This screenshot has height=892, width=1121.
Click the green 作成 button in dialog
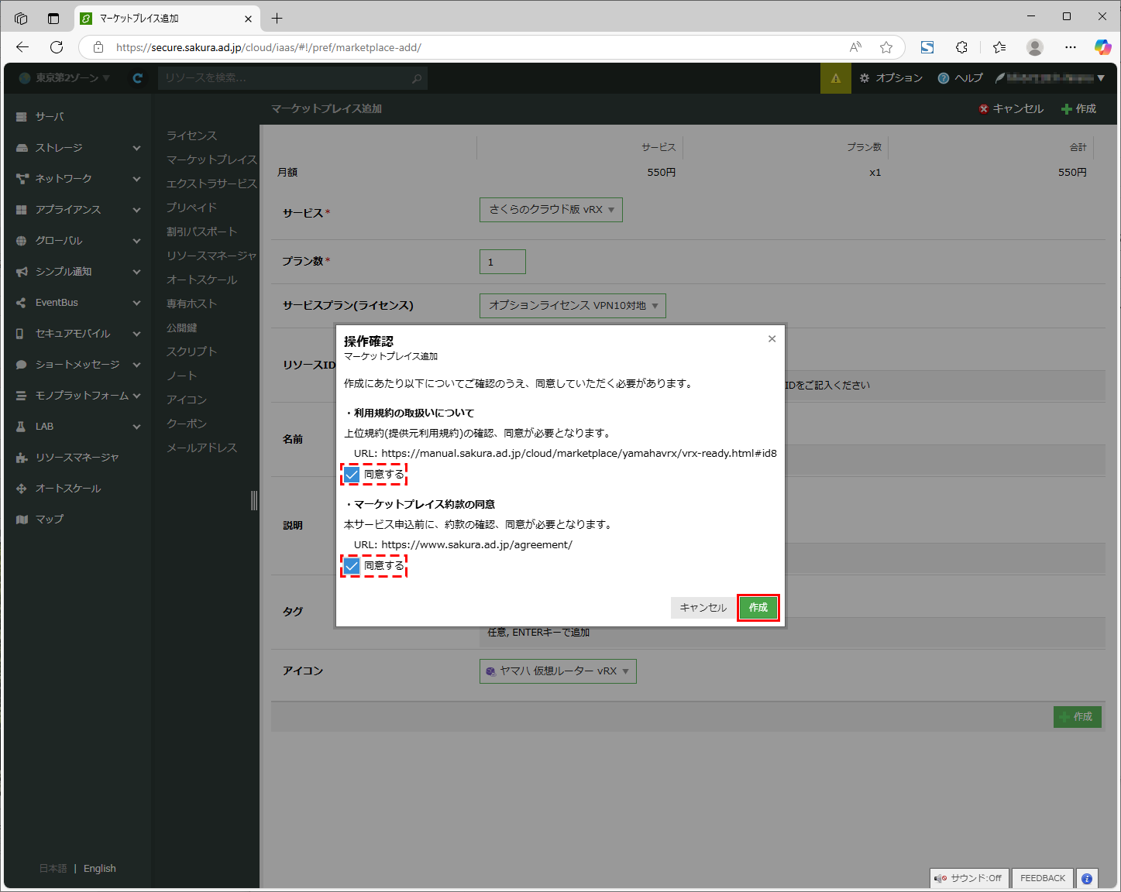click(x=758, y=608)
